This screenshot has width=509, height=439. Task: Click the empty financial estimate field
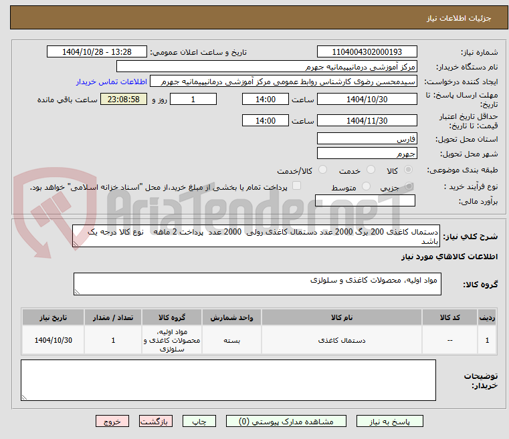coord(365,200)
